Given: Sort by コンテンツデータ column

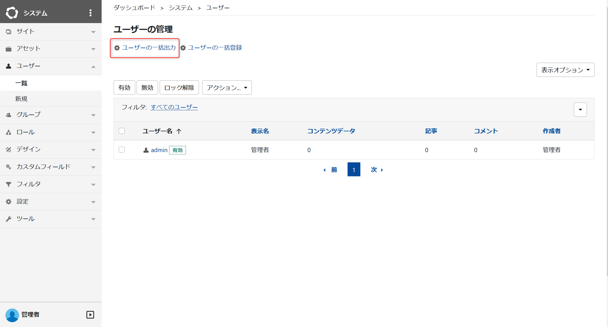Looking at the screenshot, I should (x=331, y=131).
